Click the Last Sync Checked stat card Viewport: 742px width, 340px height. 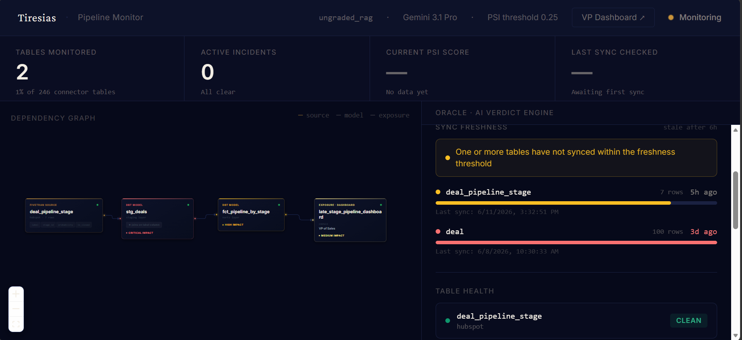648,69
